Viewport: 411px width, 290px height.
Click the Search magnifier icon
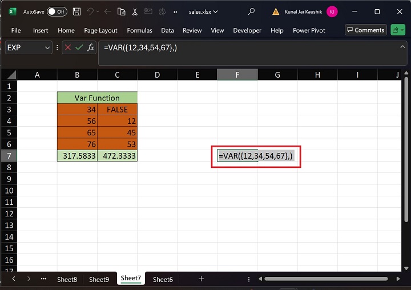click(251, 11)
